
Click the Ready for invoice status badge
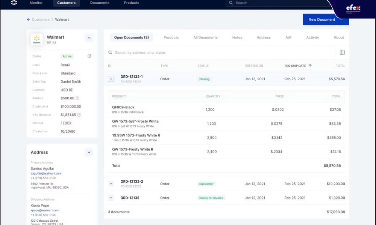pyautogui.click(x=211, y=198)
